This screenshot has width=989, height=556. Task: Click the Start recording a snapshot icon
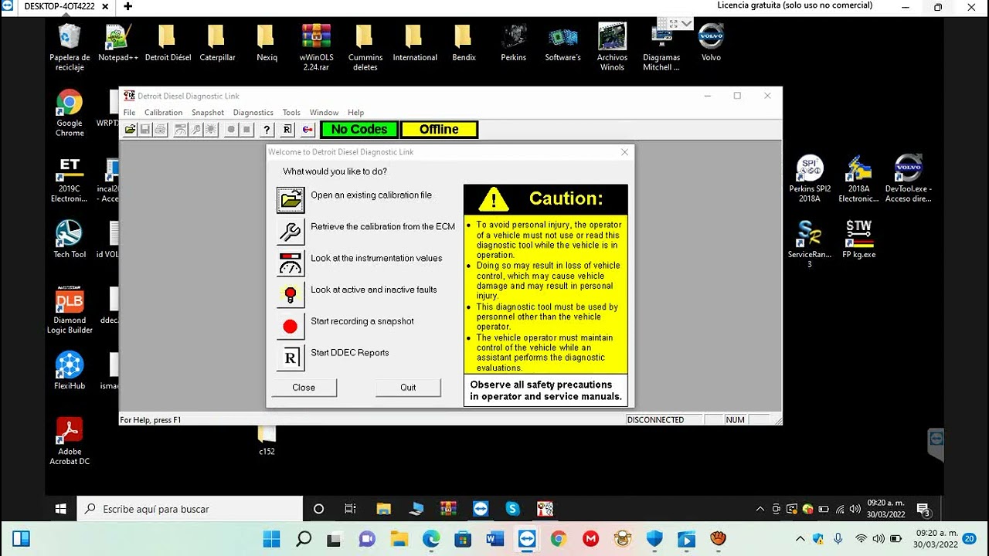point(291,327)
